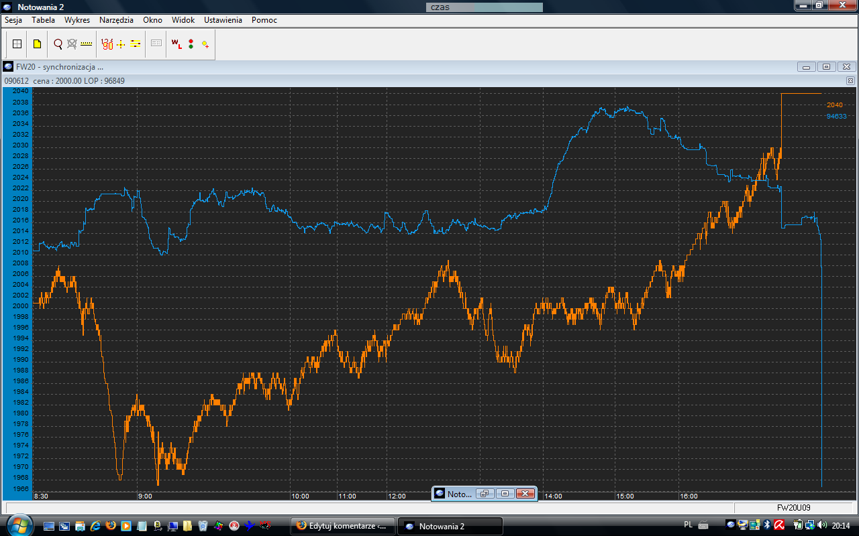
Task: Click the yellow new document icon
Action: tap(37, 44)
